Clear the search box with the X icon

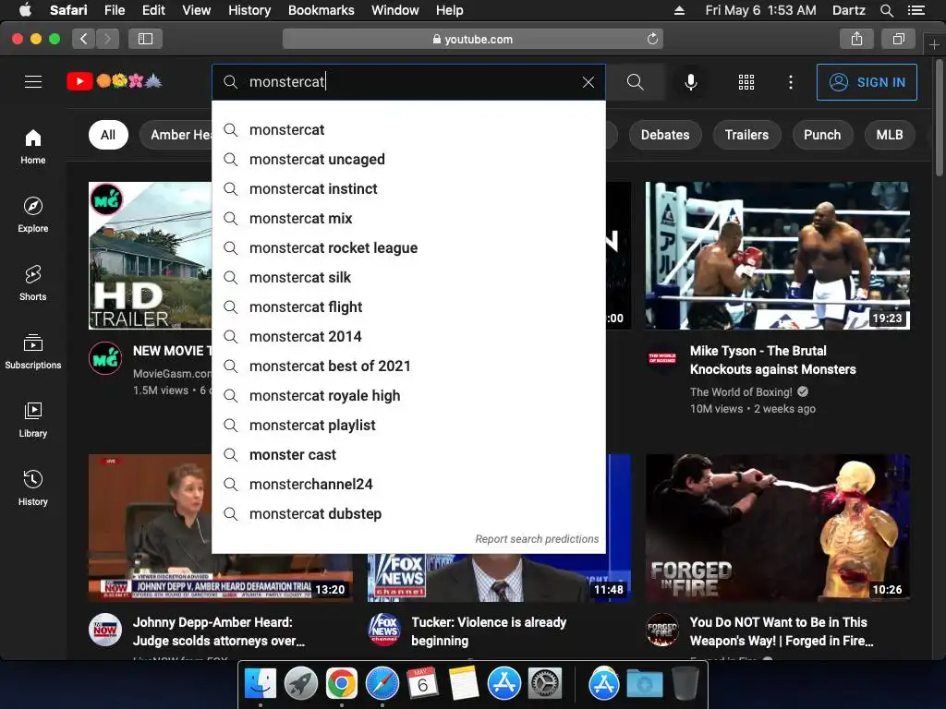pos(588,82)
